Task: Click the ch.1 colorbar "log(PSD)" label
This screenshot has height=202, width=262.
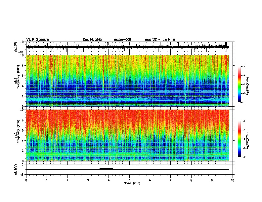Action: (247, 86)
